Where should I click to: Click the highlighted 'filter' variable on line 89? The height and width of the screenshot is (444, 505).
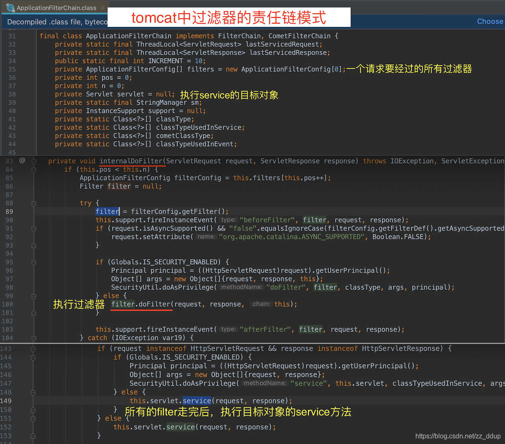point(107,212)
